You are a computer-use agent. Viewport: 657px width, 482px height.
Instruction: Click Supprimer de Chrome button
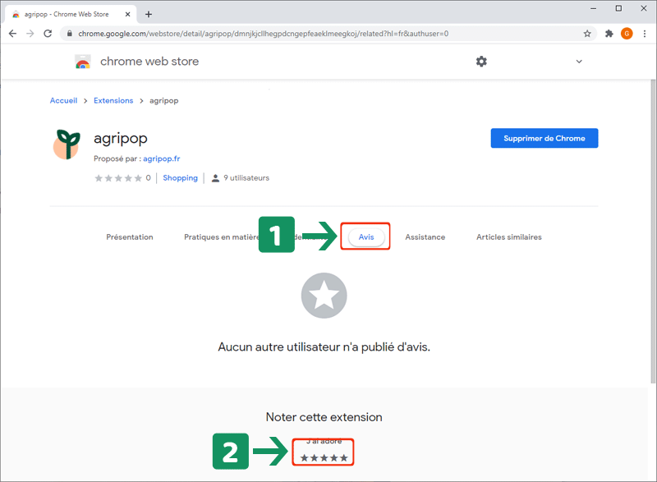pyautogui.click(x=544, y=138)
